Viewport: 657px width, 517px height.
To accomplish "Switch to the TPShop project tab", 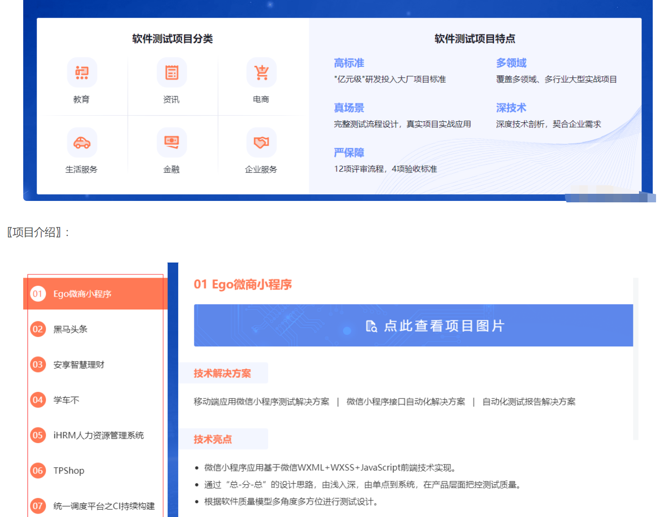I will 68,471.
